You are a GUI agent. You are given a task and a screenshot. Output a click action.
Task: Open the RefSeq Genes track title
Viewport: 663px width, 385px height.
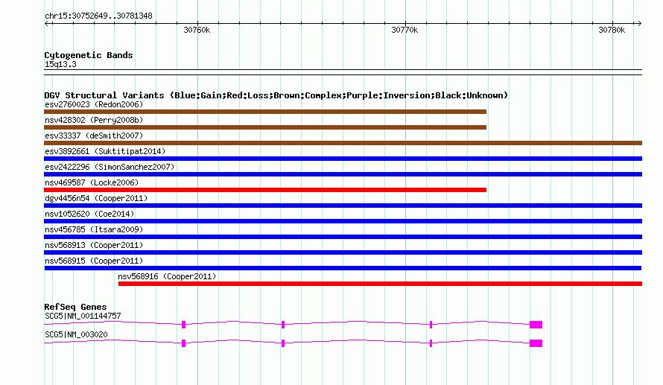pyautogui.click(x=75, y=307)
